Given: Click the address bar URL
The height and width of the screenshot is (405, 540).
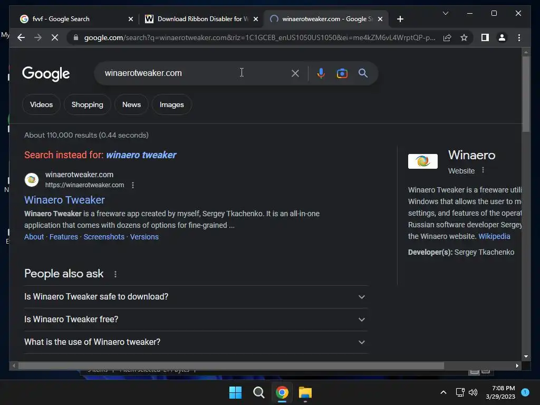Looking at the screenshot, I should coord(259,37).
